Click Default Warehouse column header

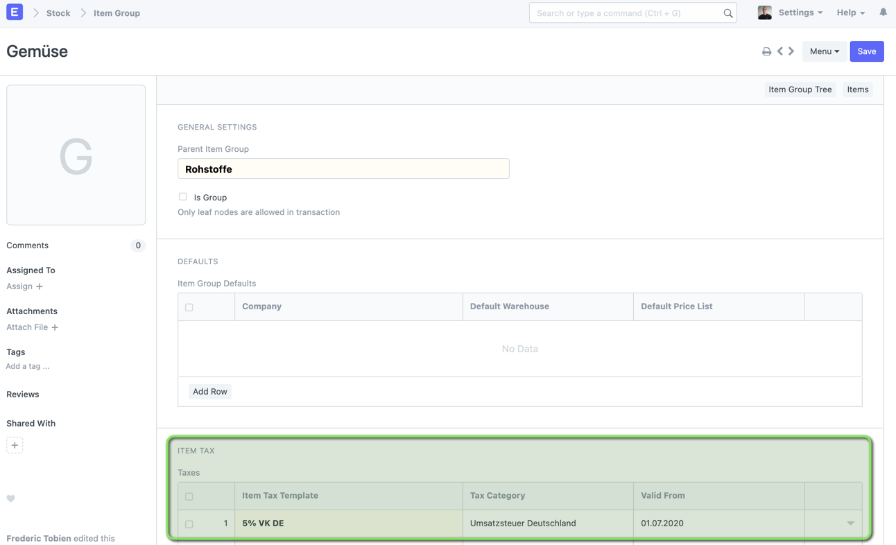548,306
